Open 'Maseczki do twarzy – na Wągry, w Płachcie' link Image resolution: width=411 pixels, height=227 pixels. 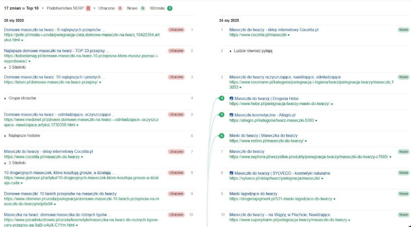click(280, 215)
